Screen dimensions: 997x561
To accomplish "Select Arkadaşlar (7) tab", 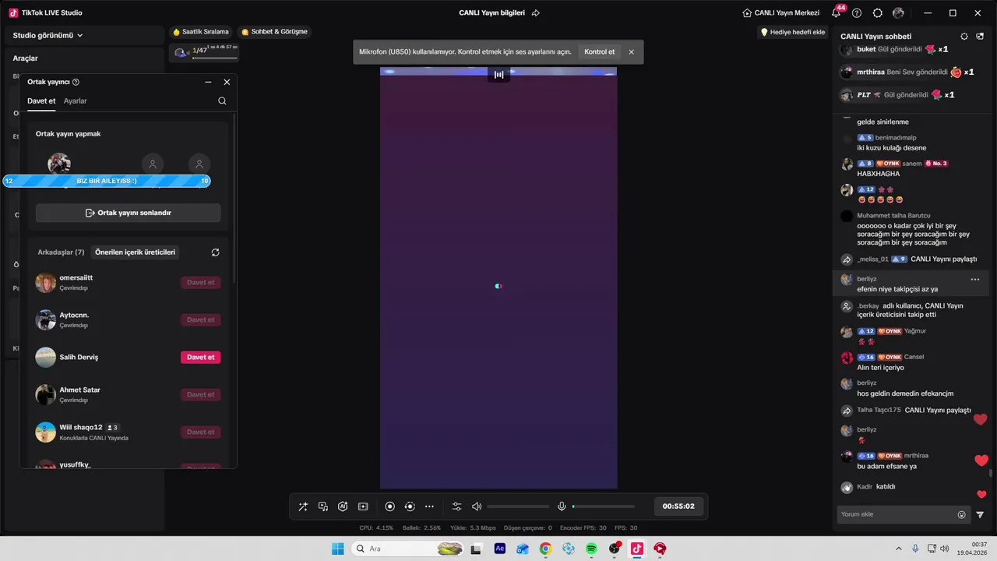I will [61, 252].
